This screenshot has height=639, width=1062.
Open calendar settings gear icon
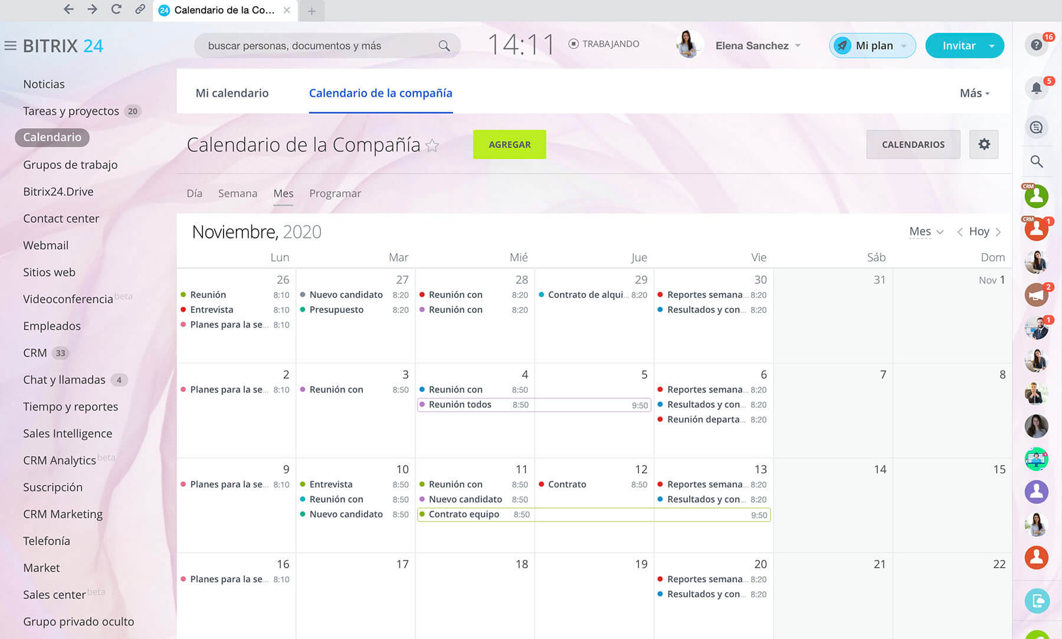(x=984, y=144)
